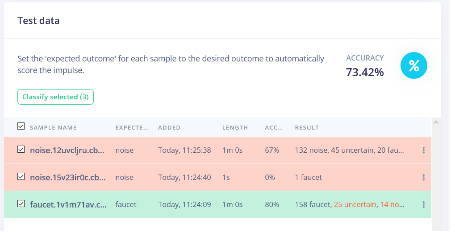Select the noise.15v23ir0c sample name

click(x=67, y=177)
